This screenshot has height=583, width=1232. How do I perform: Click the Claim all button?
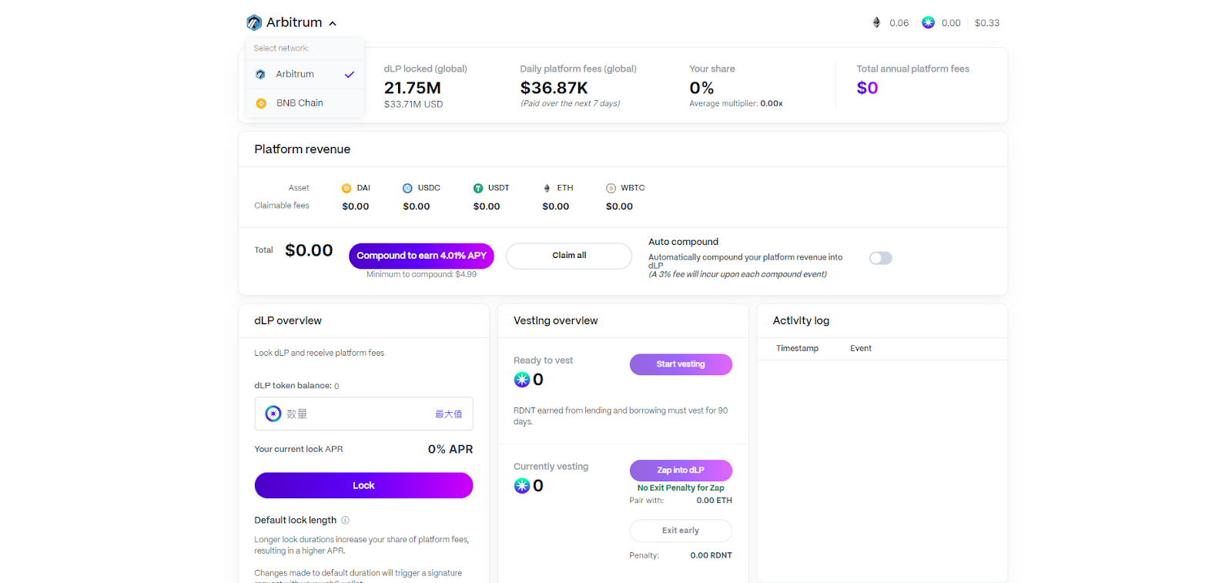click(x=569, y=256)
